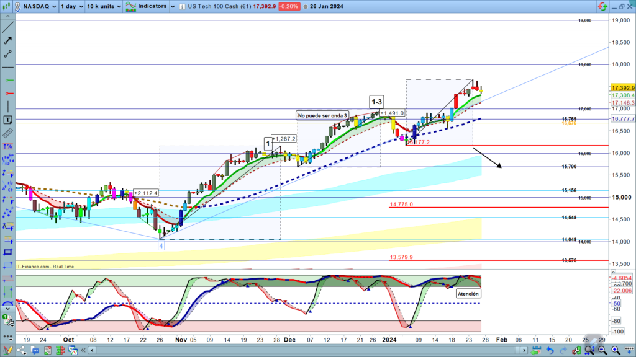Select the text annotation tool

pyautogui.click(x=7, y=120)
